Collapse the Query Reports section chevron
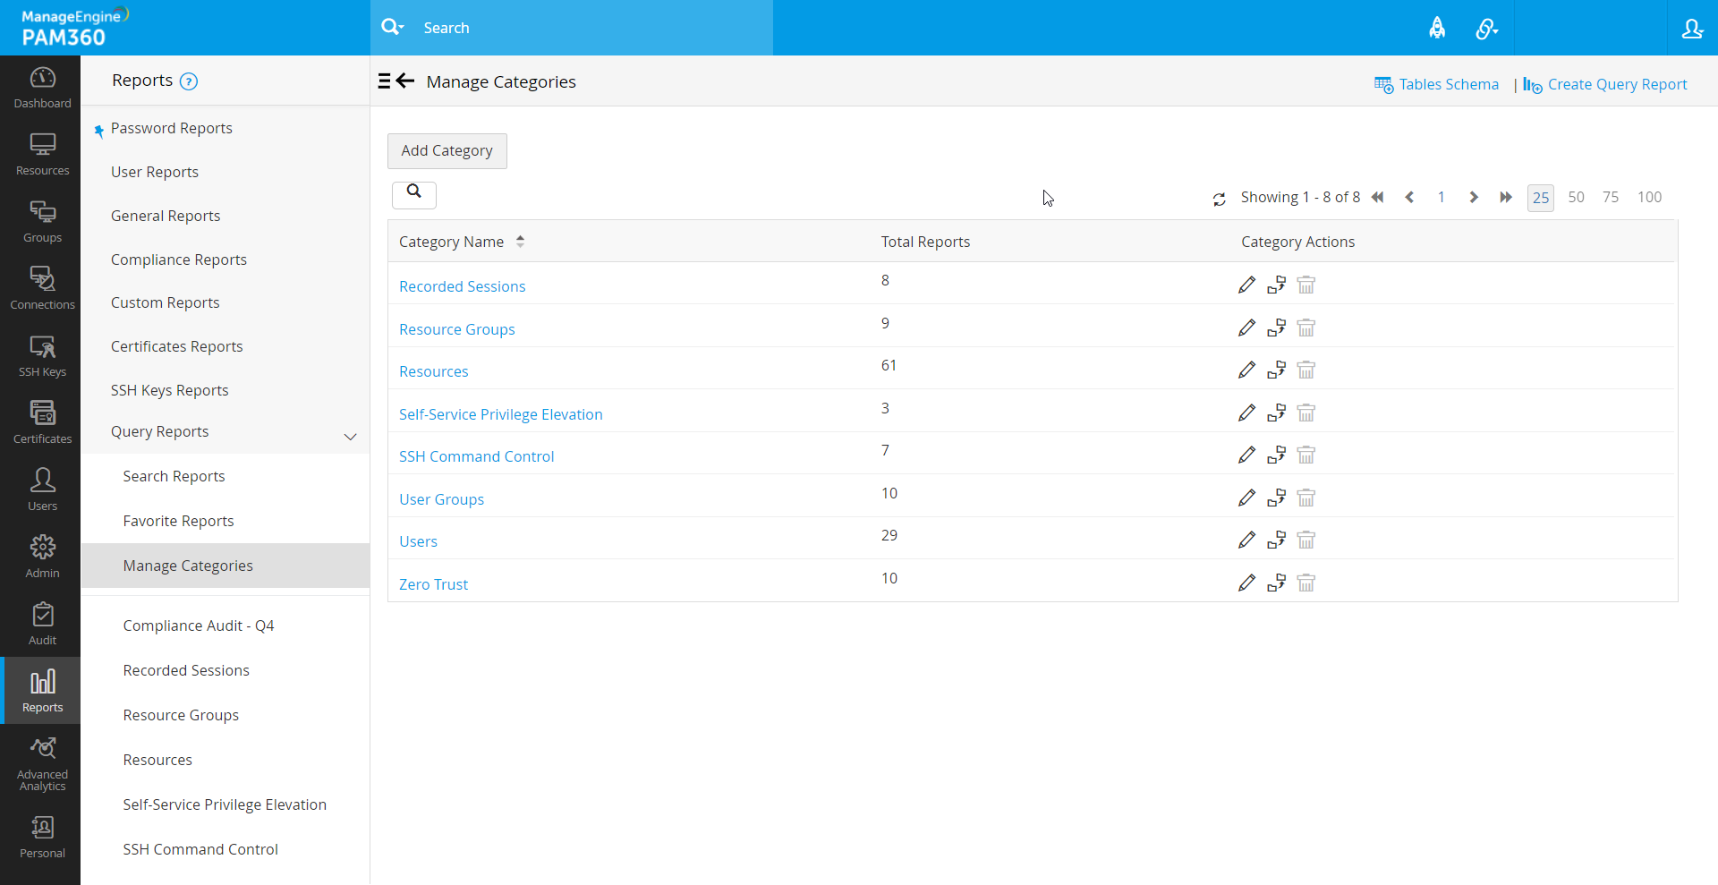 click(x=350, y=438)
